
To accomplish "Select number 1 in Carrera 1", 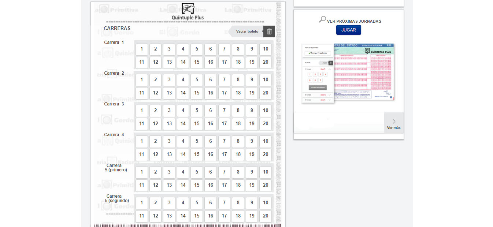I will point(142,49).
